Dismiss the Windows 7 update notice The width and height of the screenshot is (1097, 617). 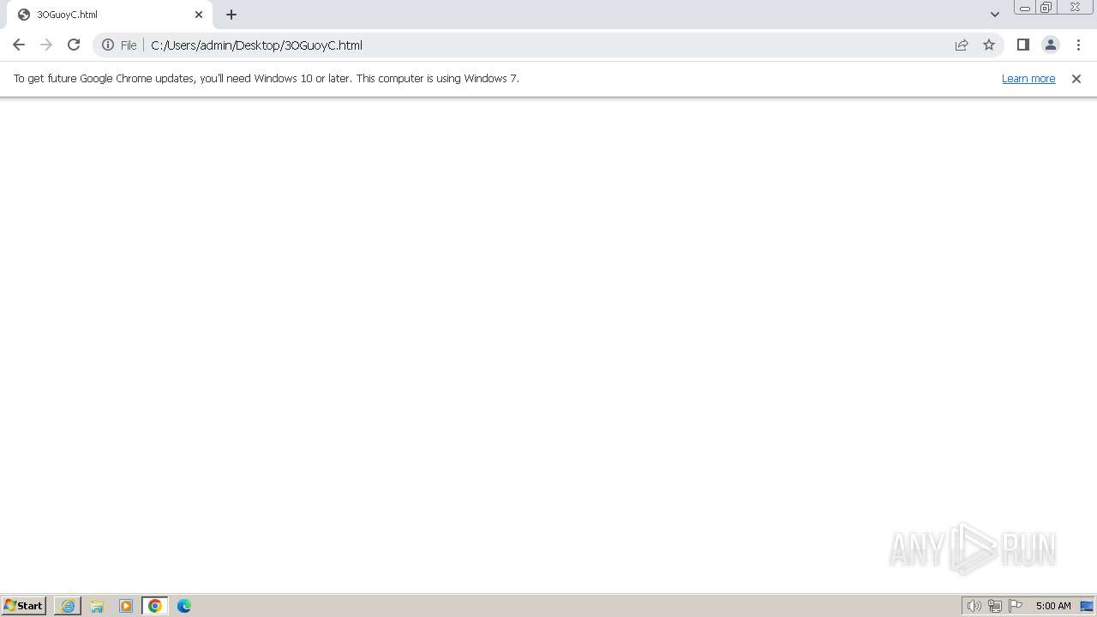[x=1076, y=79]
